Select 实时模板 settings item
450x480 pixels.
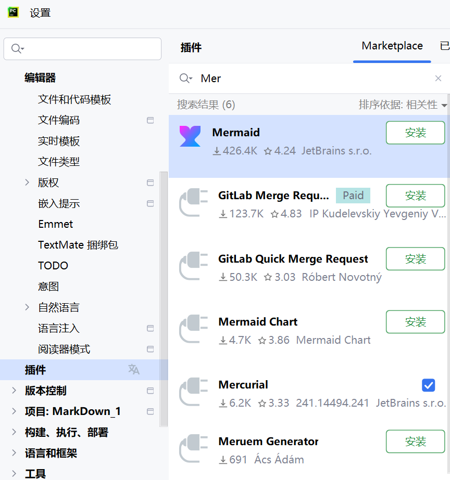click(x=59, y=141)
